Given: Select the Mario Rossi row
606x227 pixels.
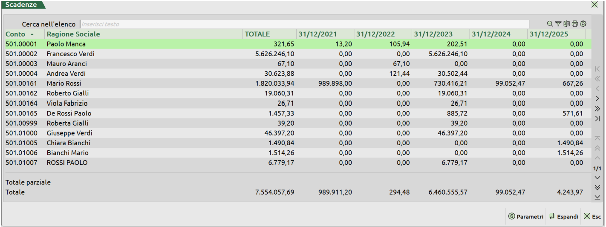Looking at the screenshot, I should 64,83.
